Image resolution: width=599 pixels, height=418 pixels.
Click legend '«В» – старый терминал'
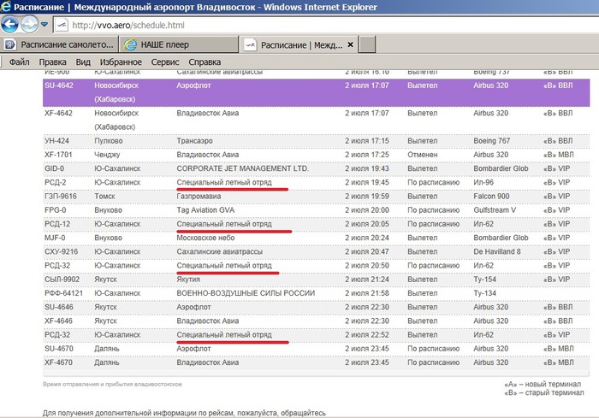[x=544, y=392]
